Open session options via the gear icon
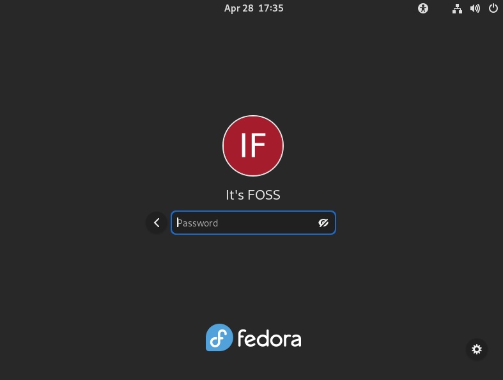 [x=477, y=349]
